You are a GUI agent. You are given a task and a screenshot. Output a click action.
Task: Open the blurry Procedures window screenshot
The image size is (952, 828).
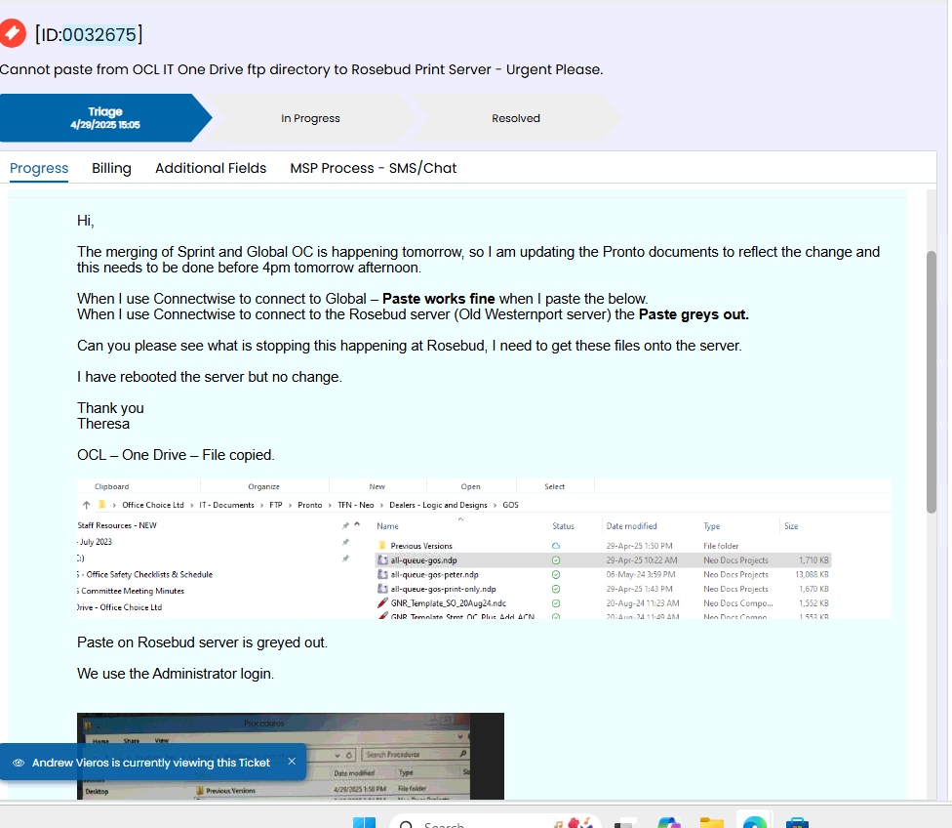291,756
